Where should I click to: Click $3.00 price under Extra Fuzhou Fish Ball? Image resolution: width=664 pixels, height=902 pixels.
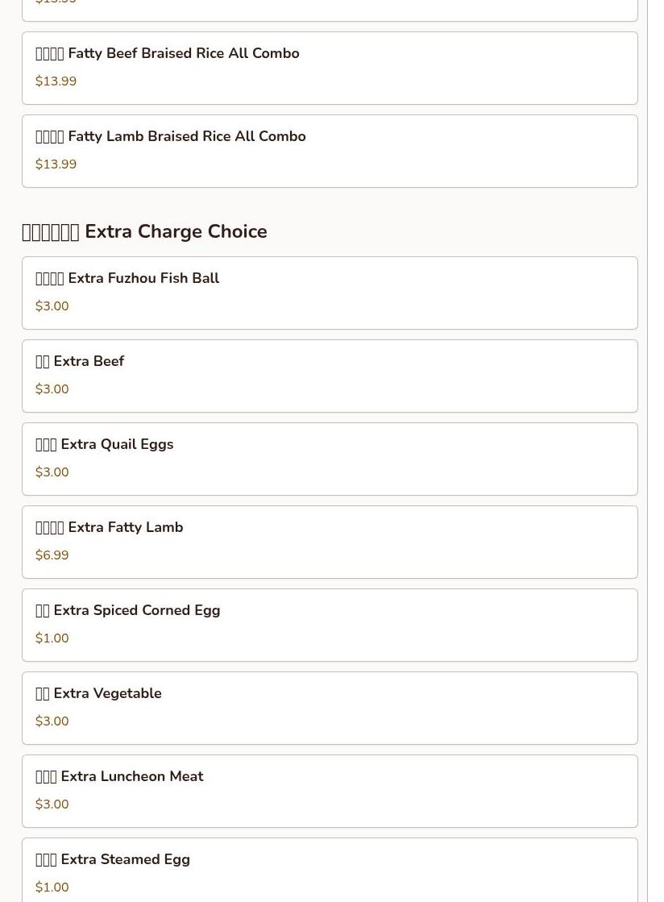52,306
